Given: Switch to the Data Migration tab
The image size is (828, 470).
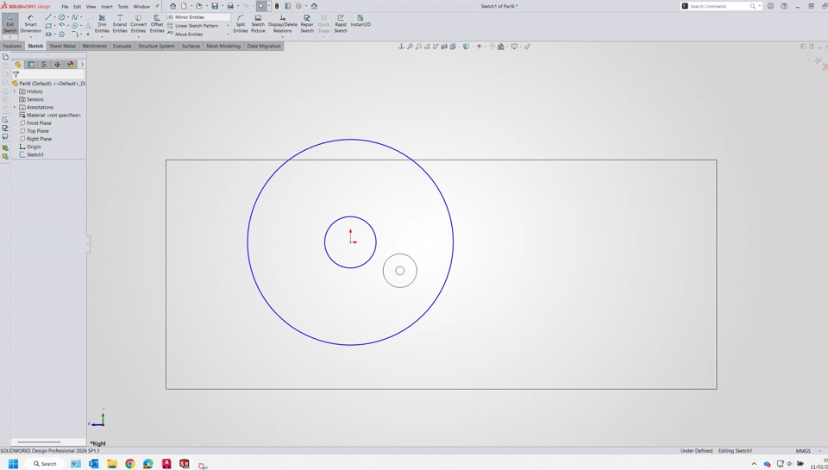Looking at the screenshot, I should tap(264, 46).
